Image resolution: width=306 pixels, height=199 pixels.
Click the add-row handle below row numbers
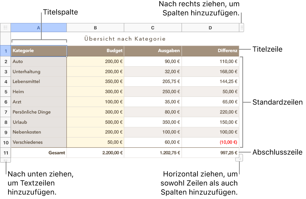click(x=5, y=160)
